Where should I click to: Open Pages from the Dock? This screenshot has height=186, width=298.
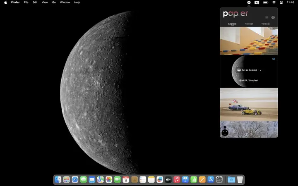(x=202, y=179)
